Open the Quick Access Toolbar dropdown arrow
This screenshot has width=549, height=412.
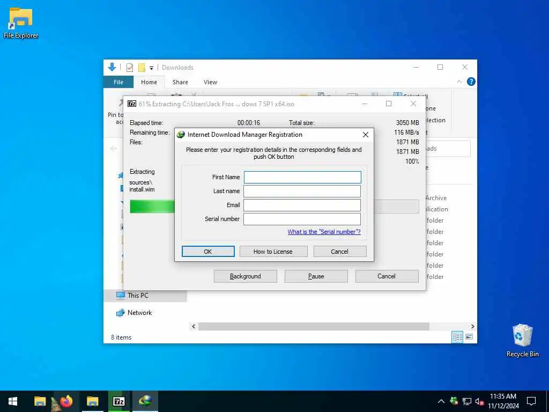[151, 68]
